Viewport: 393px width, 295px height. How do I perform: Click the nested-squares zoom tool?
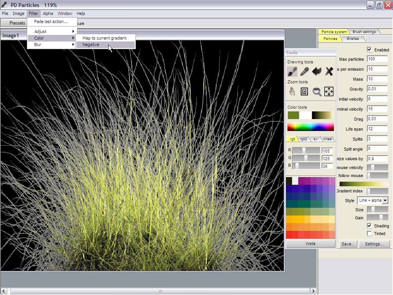point(304,91)
